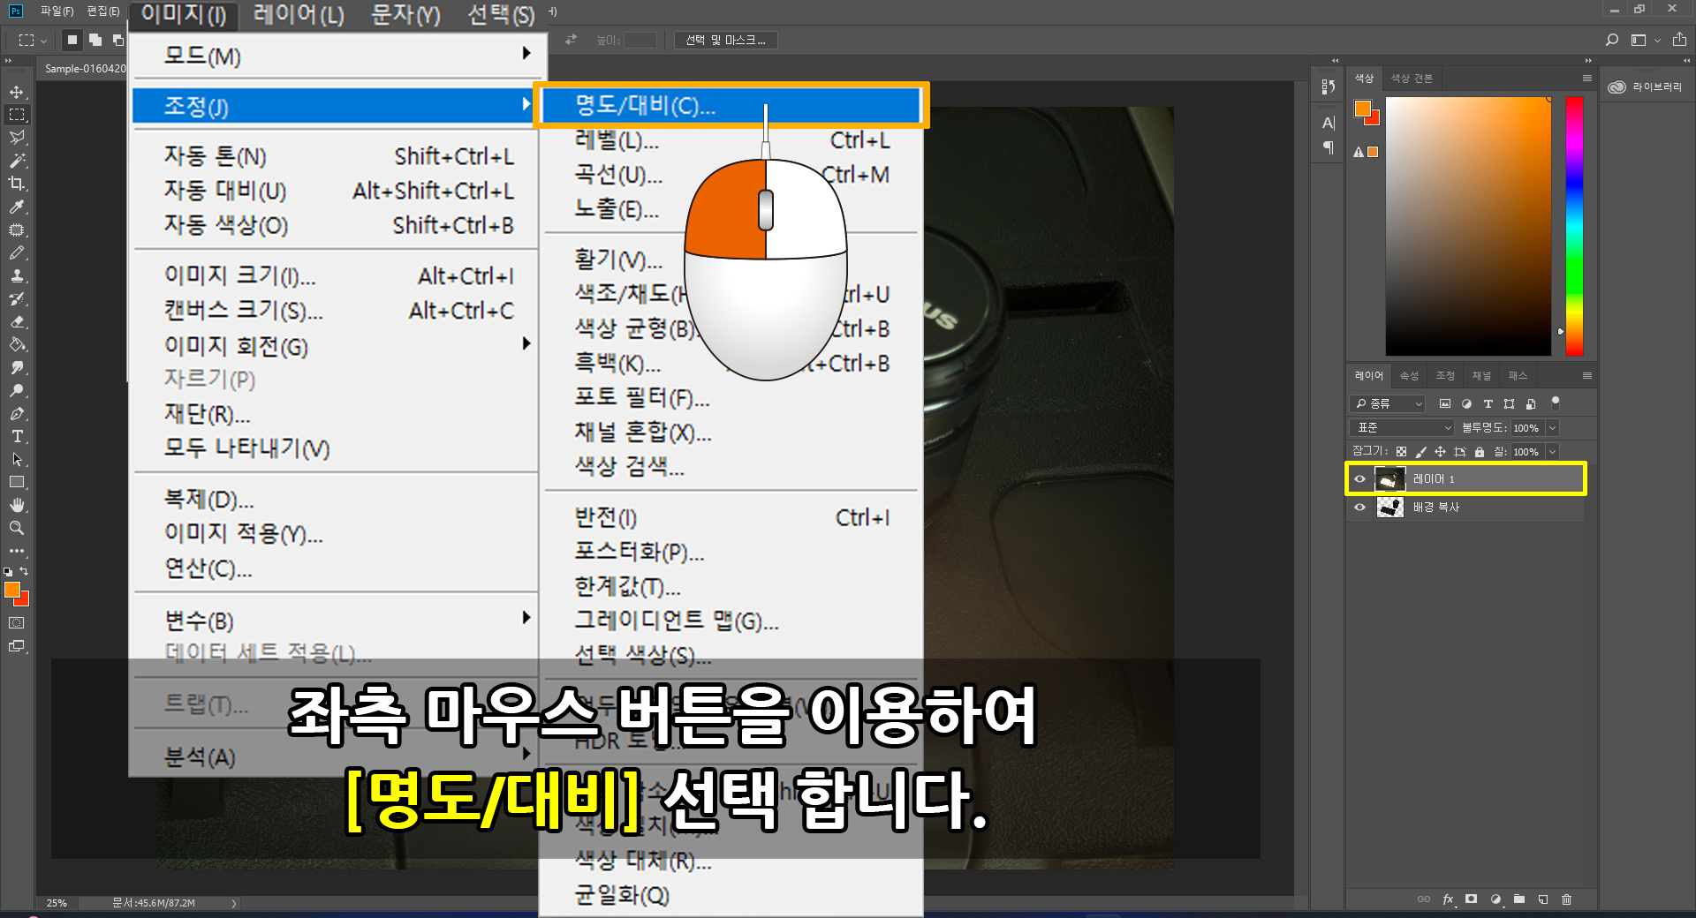Open the Color panel hamburger menu
This screenshot has width=1696, height=918.
coord(1587,79)
